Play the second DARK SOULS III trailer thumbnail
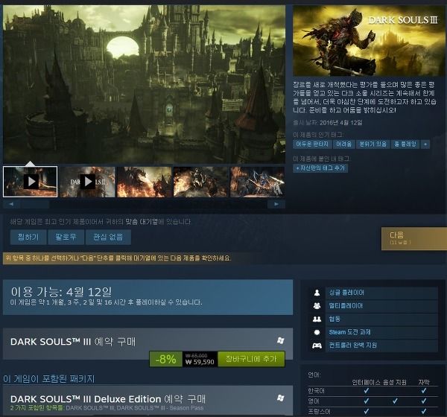The image size is (447, 417). coord(87,182)
